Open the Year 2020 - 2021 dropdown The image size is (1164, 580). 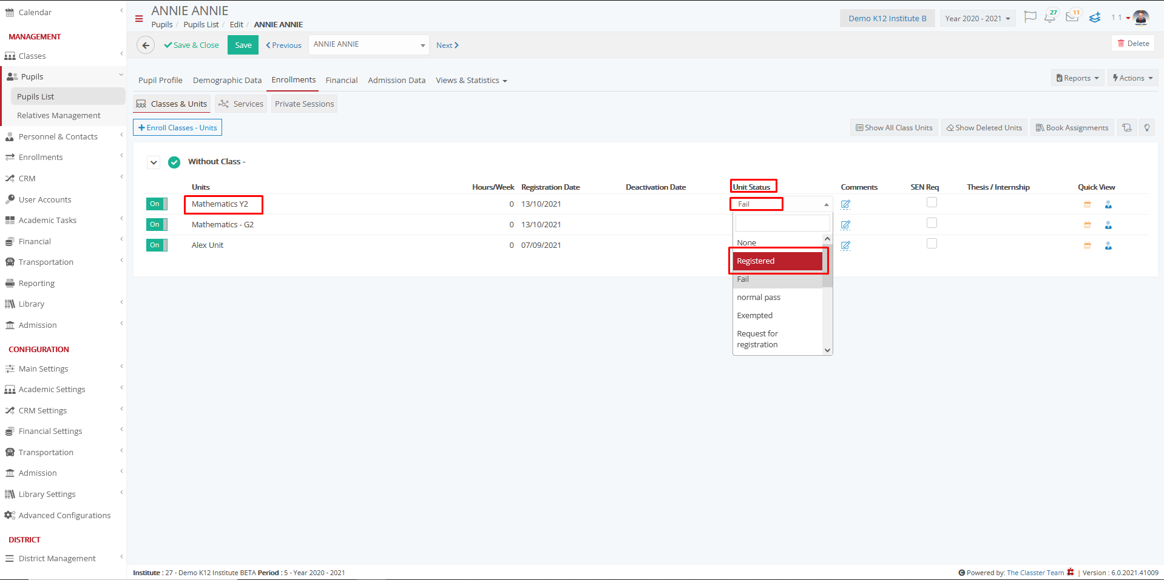click(977, 19)
